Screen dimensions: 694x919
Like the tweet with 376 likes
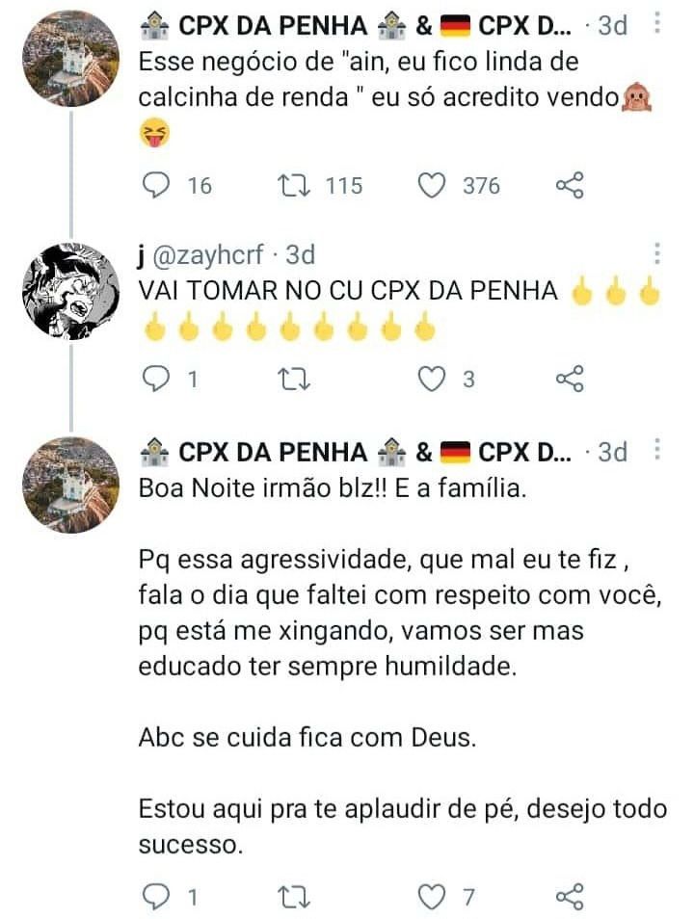click(x=431, y=186)
